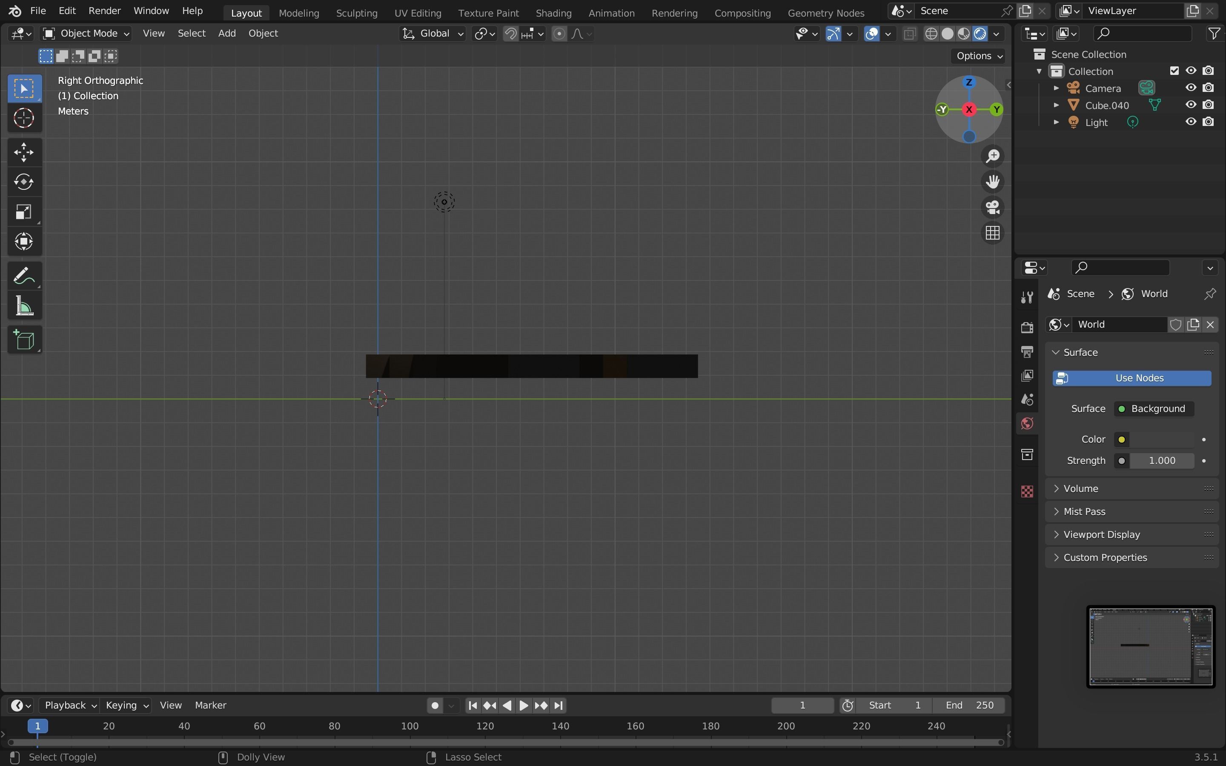This screenshot has width=1226, height=766.
Task: Activate the Annotate pencil tool
Action: tap(24, 276)
